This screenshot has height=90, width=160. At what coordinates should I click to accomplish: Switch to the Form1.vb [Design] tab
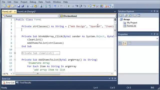(x=27, y=12)
